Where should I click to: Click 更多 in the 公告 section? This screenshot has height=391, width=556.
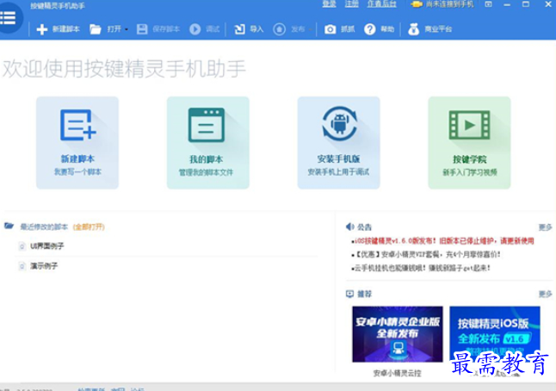[x=546, y=227]
